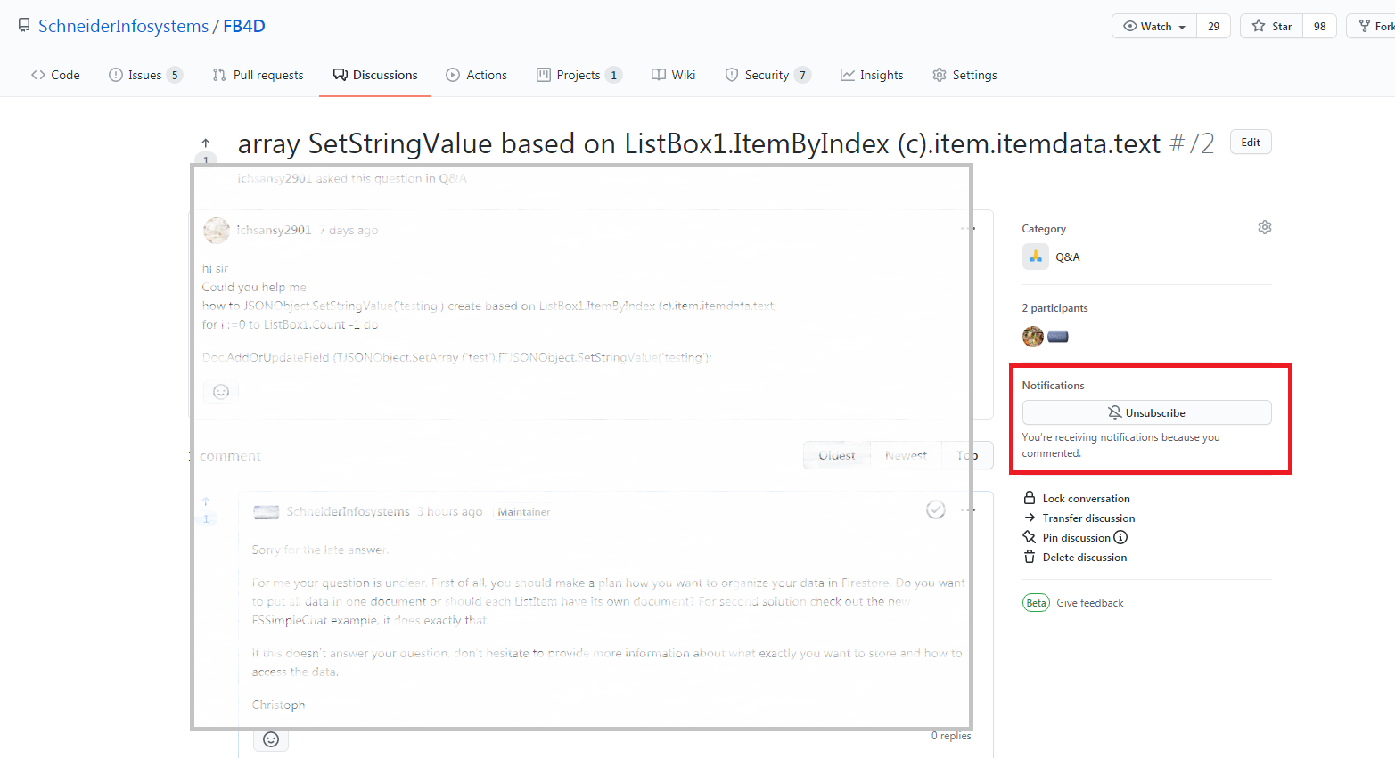Switch to the Issues tab
Screen dimensions: 1395x758
click(145, 75)
